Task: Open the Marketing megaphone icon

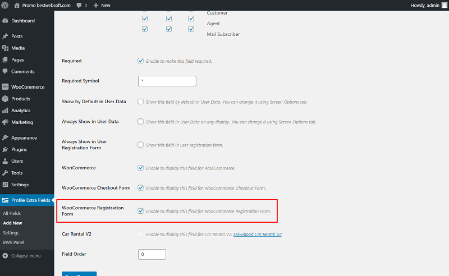Action: [x=5, y=122]
